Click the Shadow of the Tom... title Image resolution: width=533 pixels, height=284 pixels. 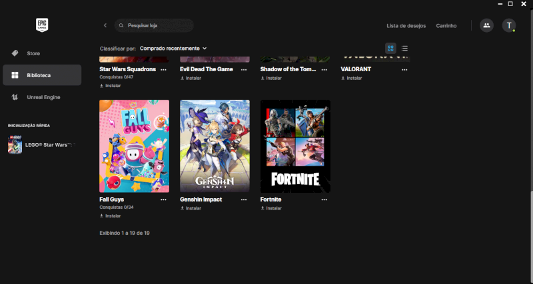(x=288, y=69)
